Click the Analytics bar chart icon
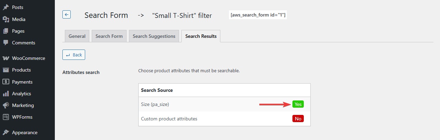440x140 pixels. (x=6, y=94)
